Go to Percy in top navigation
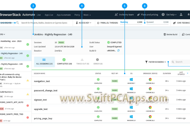This screenshot has width=190, height=127. (77, 15)
